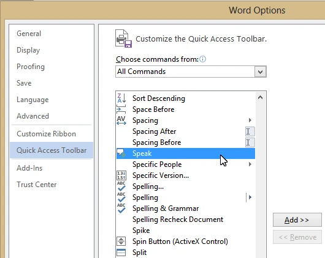Click the Add >> button
The height and width of the screenshot is (258, 325).
297,219
